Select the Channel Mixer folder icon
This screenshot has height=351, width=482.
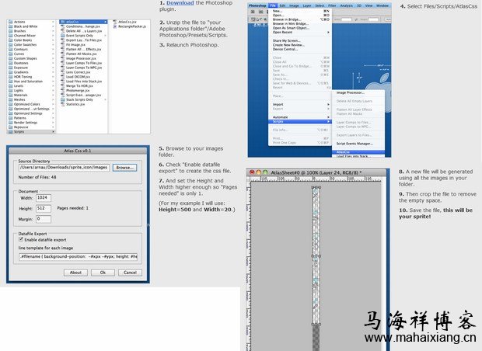click(11, 36)
